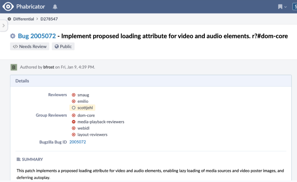
Task: Open reviewer emilio's profile
Action: [83, 101]
